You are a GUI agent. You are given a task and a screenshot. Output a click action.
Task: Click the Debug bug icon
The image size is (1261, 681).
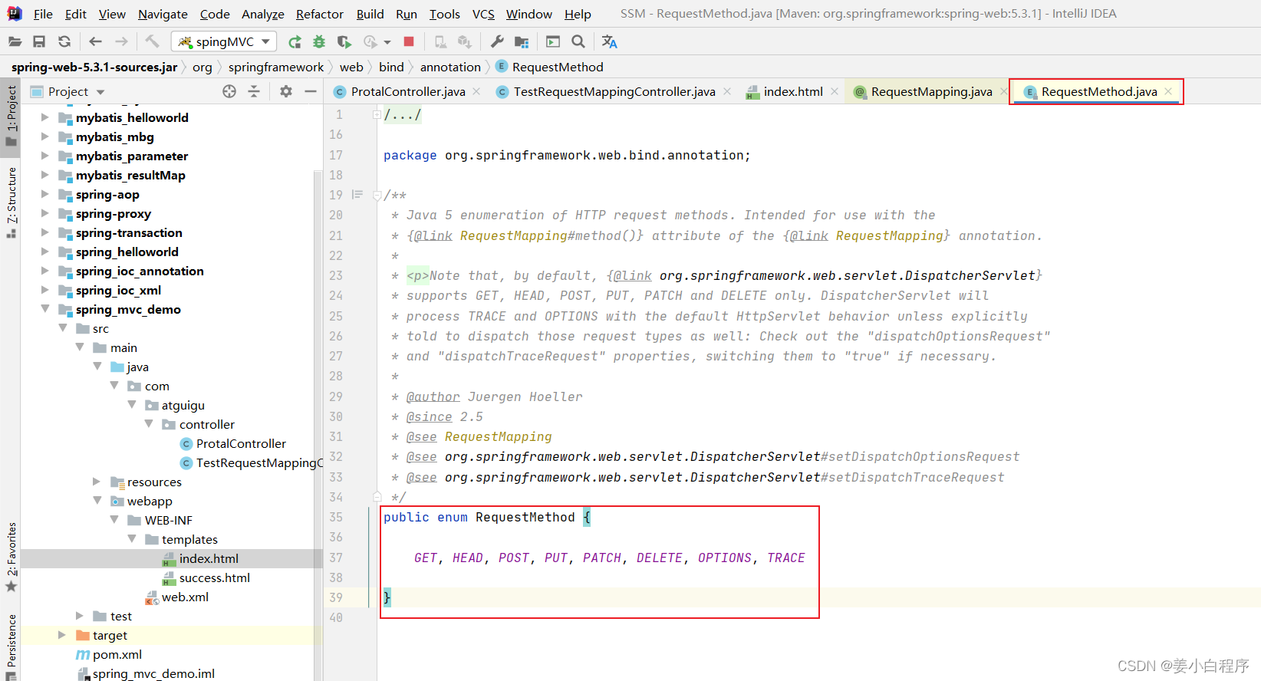click(319, 41)
